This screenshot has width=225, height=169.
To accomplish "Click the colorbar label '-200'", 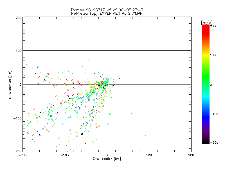I will [214, 143].
